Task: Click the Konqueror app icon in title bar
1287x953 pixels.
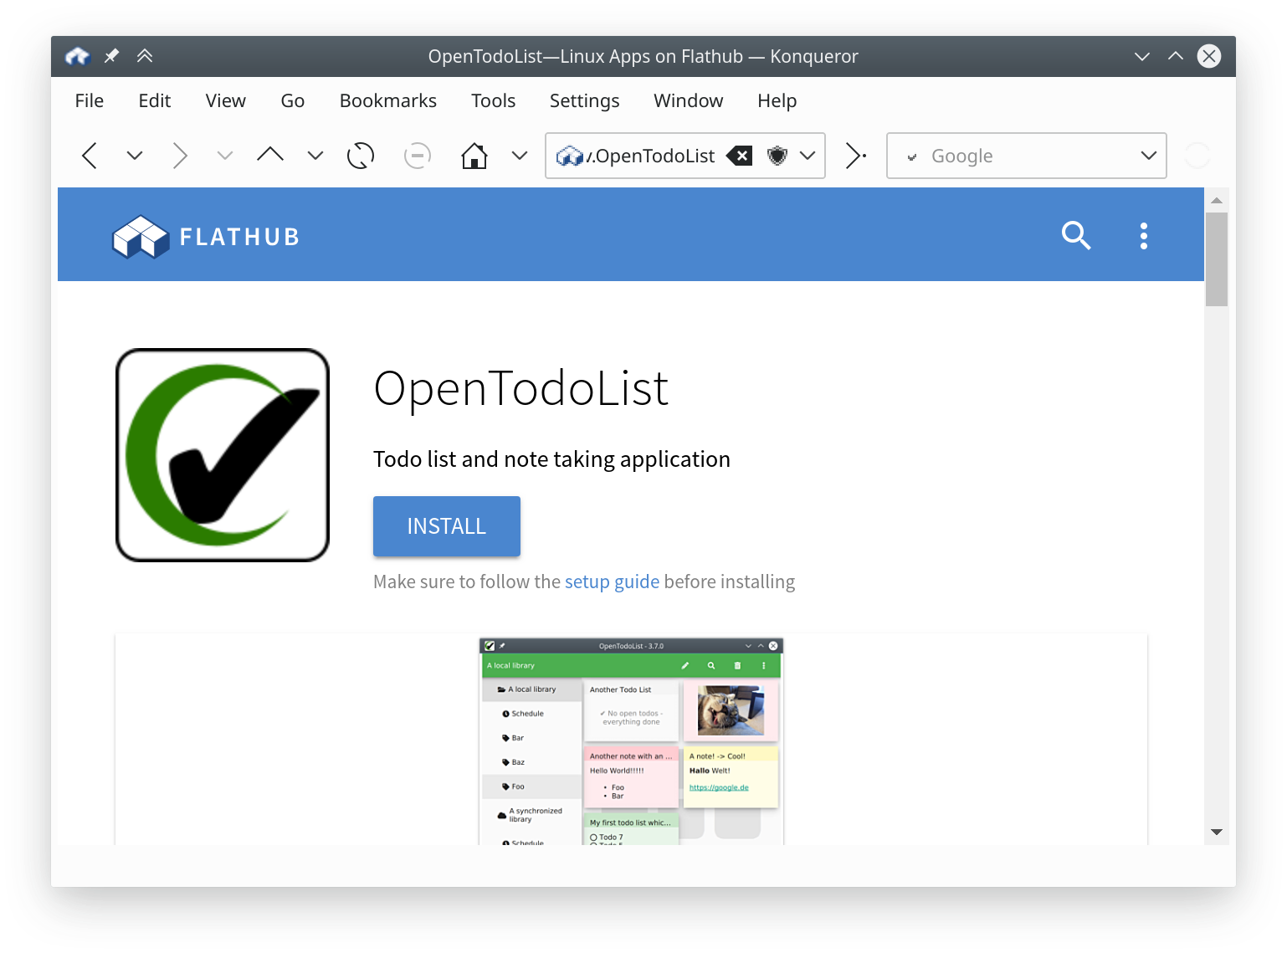Action: (77, 56)
